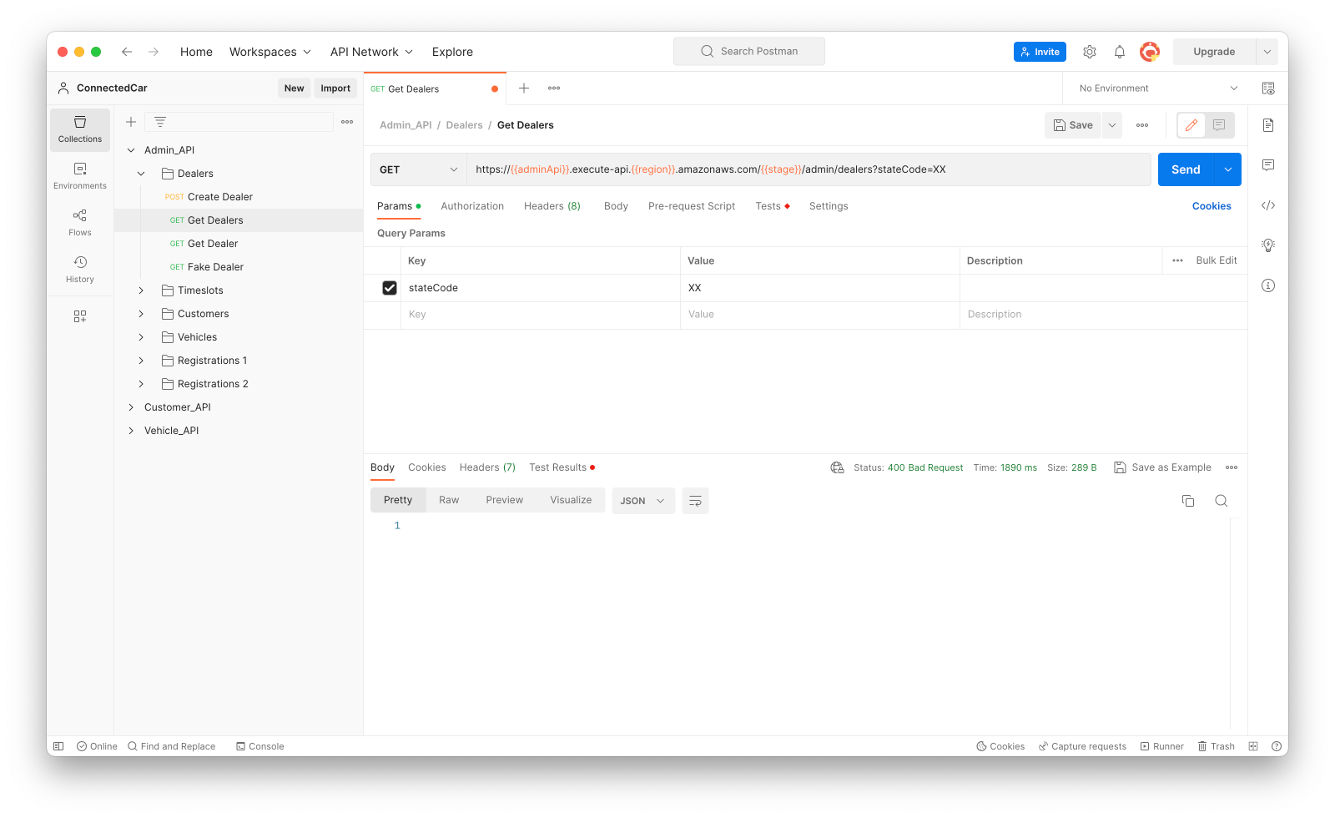Screen dimensions: 1335x818
Task: Open Postman settings gear
Action: pos(1090,52)
